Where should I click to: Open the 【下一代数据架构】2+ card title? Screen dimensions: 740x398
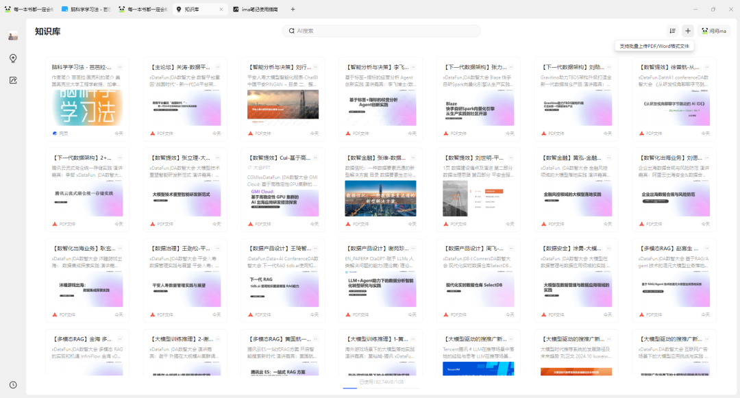82,158
